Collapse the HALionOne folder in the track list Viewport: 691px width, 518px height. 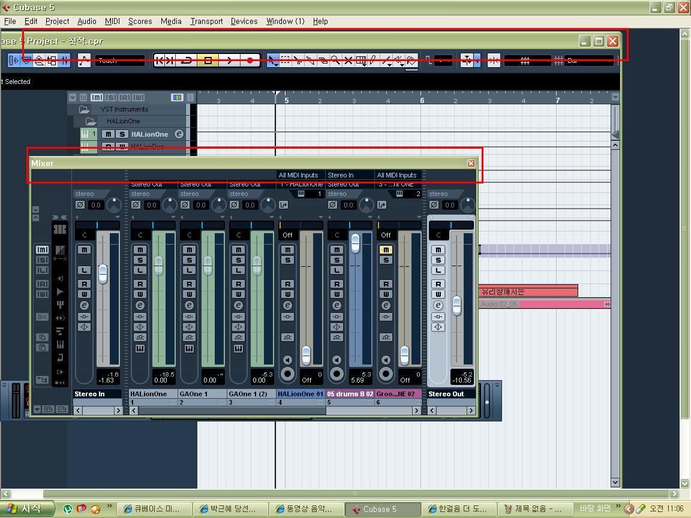(91, 121)
